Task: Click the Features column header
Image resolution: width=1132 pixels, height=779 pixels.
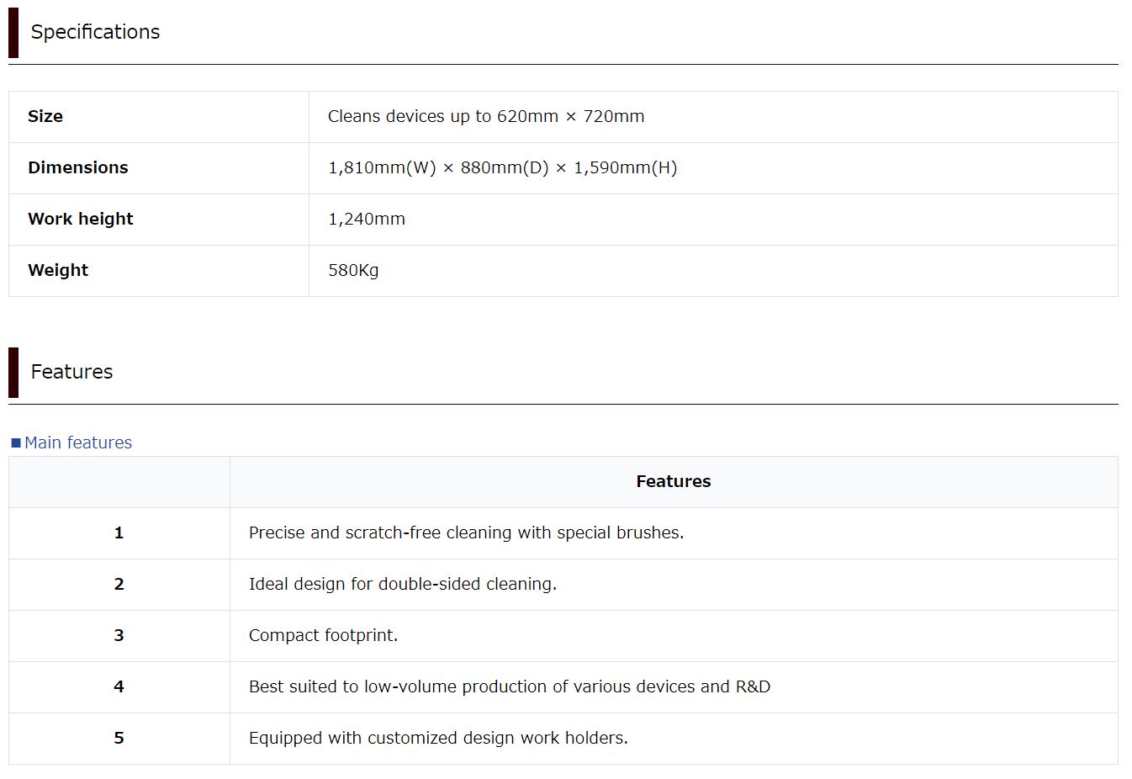Action: (673, 481)
